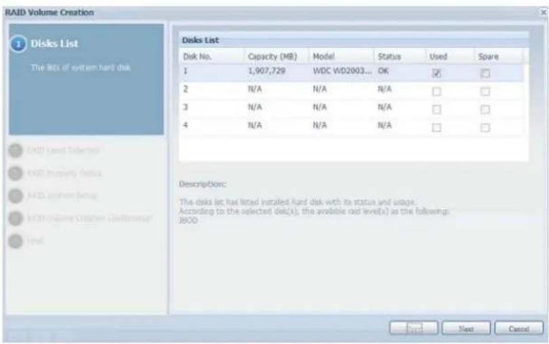
Task: Check the Used box for disk 2
Action: coord(436,91)
